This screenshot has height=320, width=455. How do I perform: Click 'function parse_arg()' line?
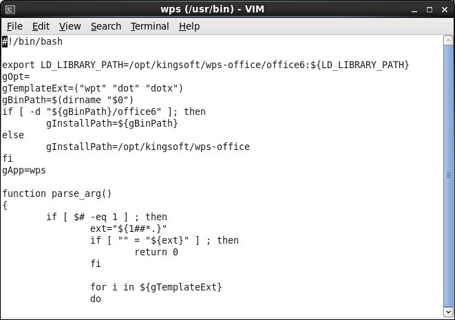coord(57,193)
